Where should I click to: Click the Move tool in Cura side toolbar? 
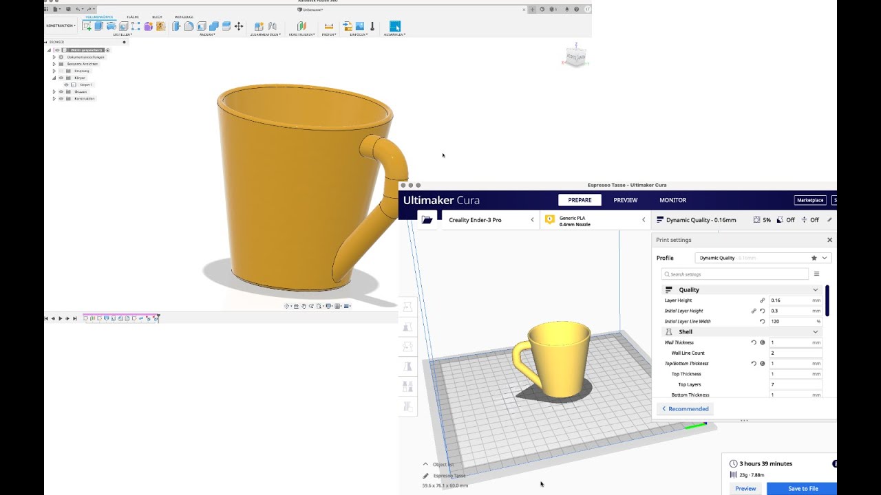407,307
